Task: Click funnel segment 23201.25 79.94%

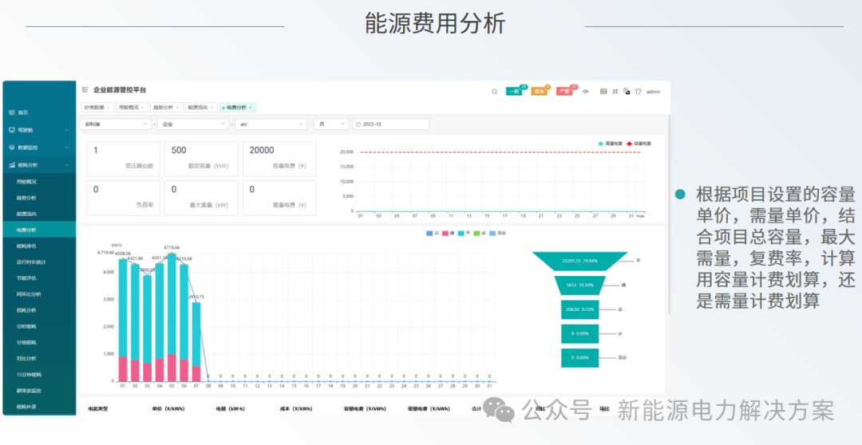Action: [580, 261]
